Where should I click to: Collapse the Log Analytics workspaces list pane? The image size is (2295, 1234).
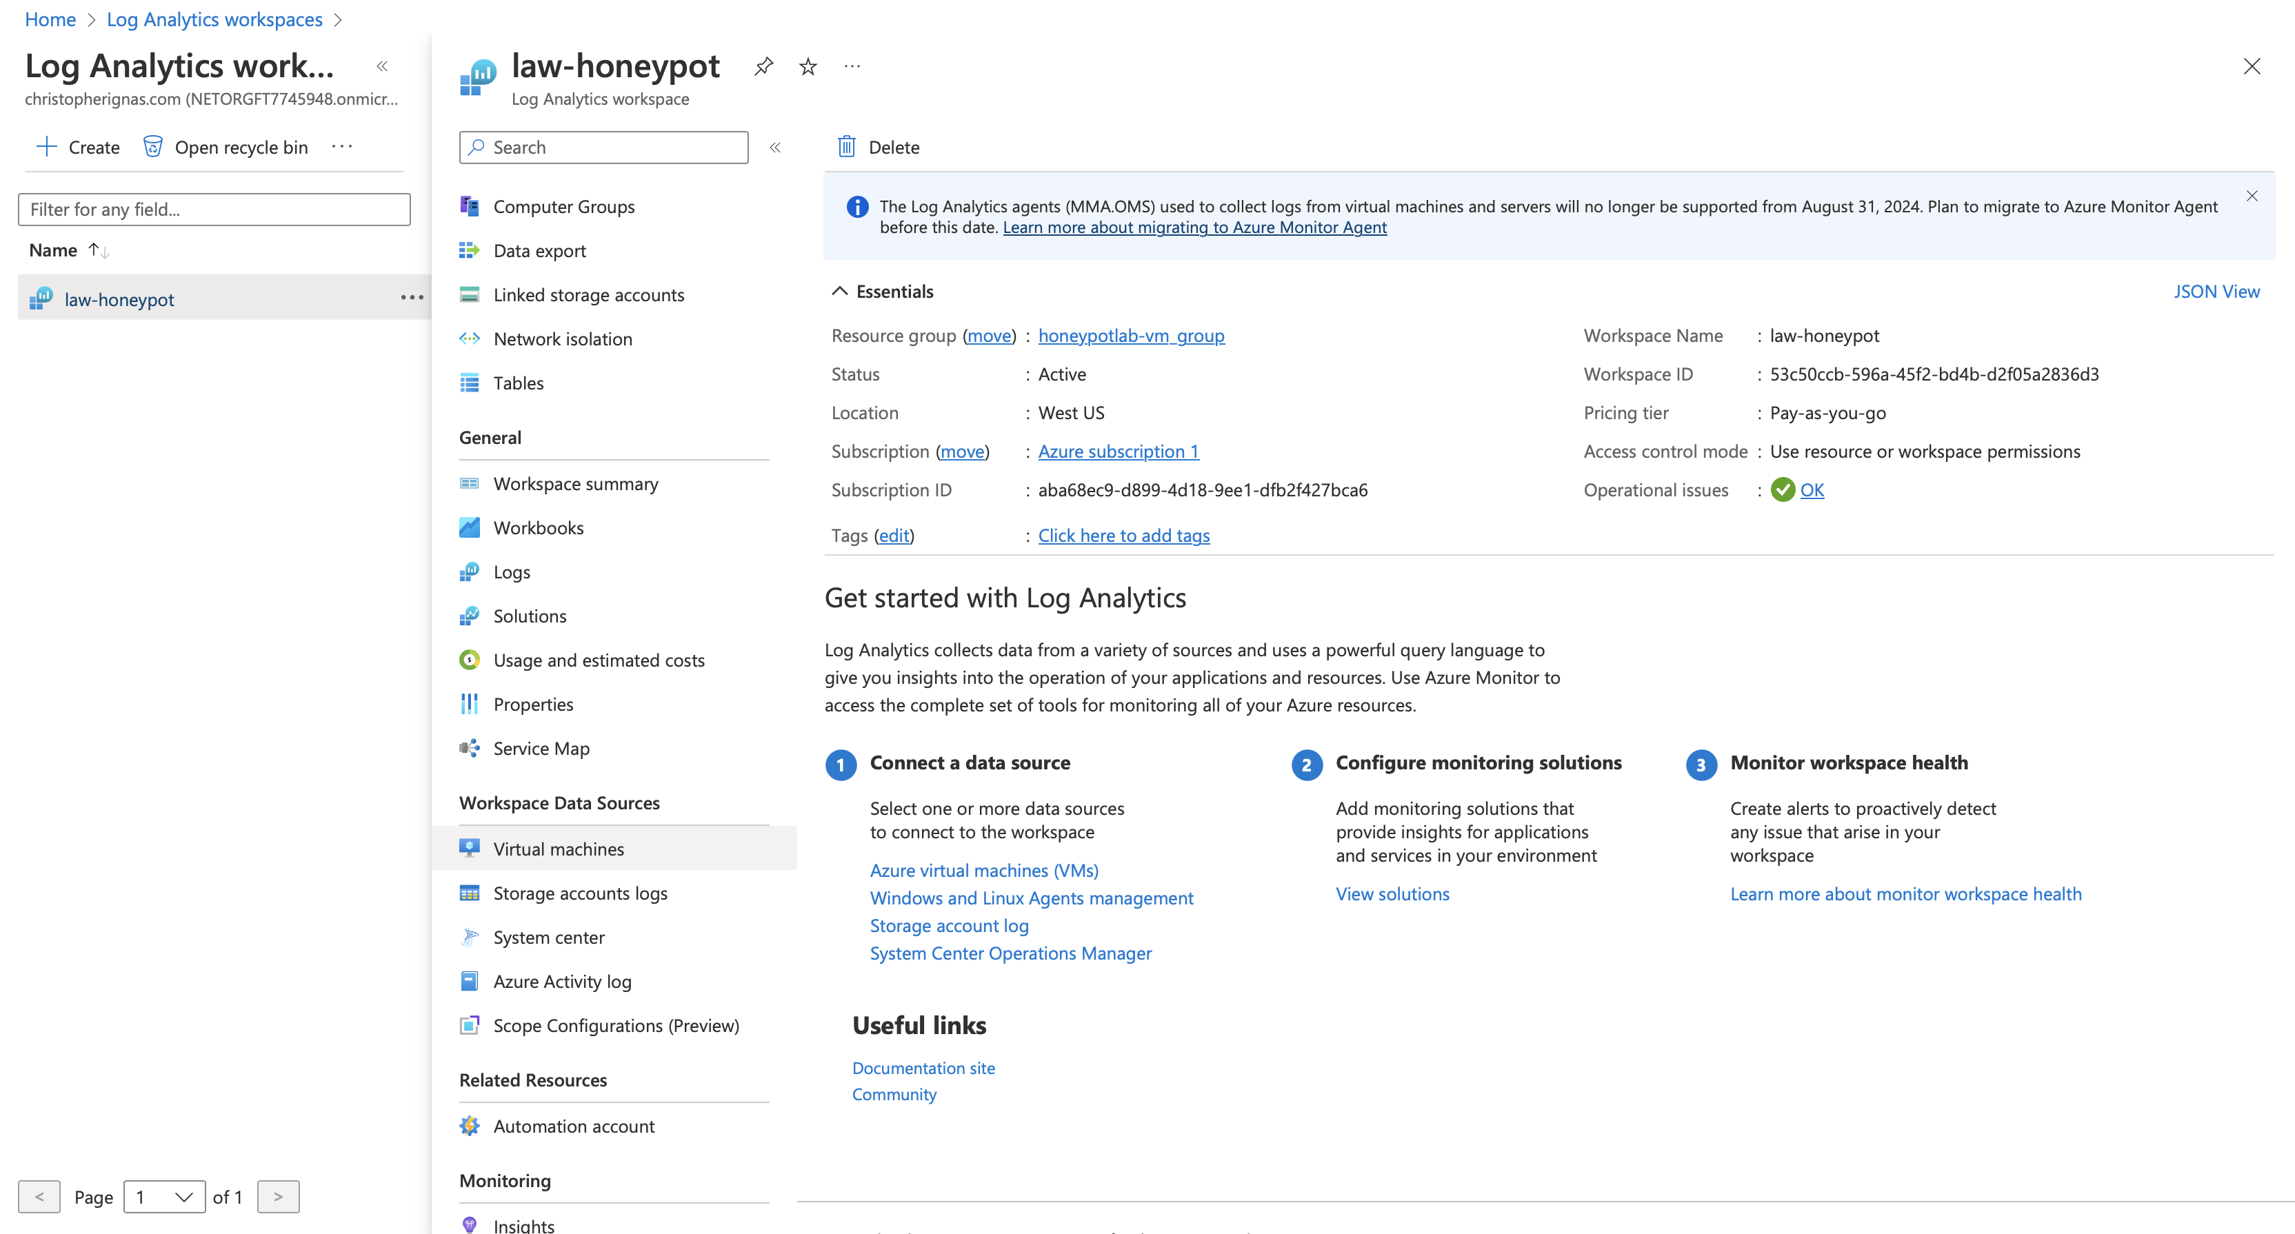[x=382, y=66]
